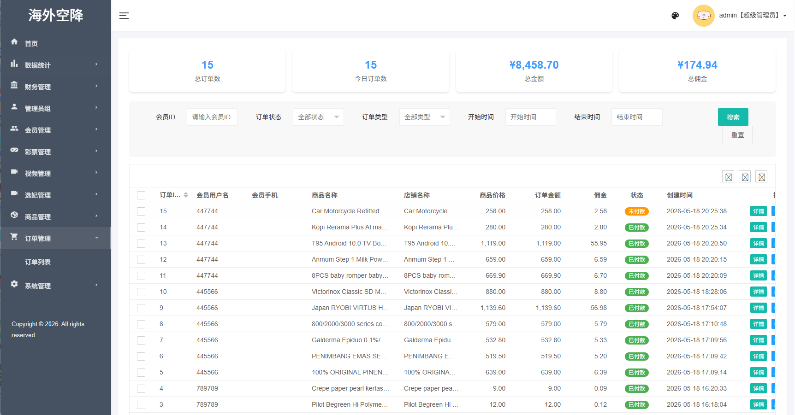This screenshot has width=795, height=415.
Task: Click the 请输入会员ID input field
Action: click(x=212, y=117)
